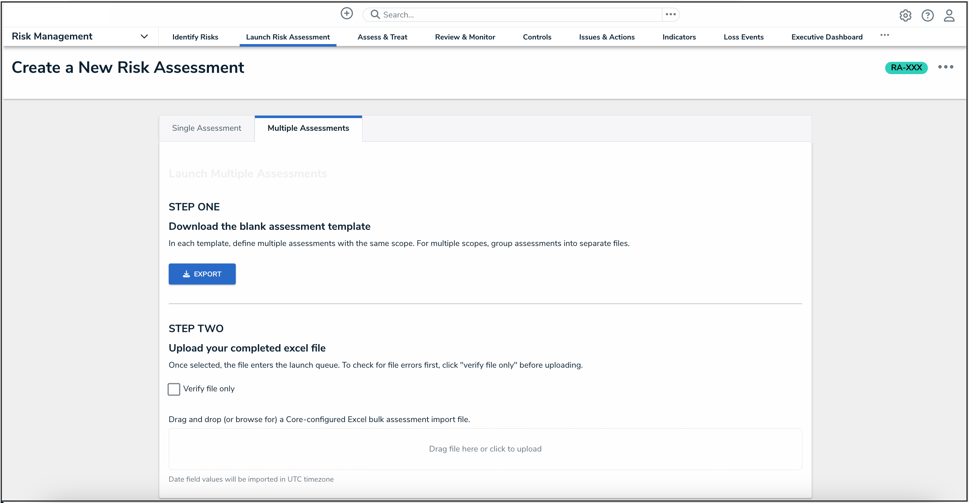Click into the Search input field
This screenshot has width=969, height=503.
pos(519,15)
